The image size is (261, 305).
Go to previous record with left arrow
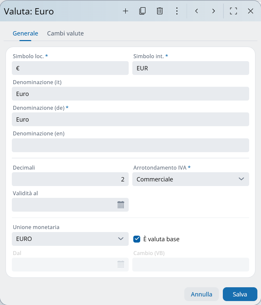[196, 11]
